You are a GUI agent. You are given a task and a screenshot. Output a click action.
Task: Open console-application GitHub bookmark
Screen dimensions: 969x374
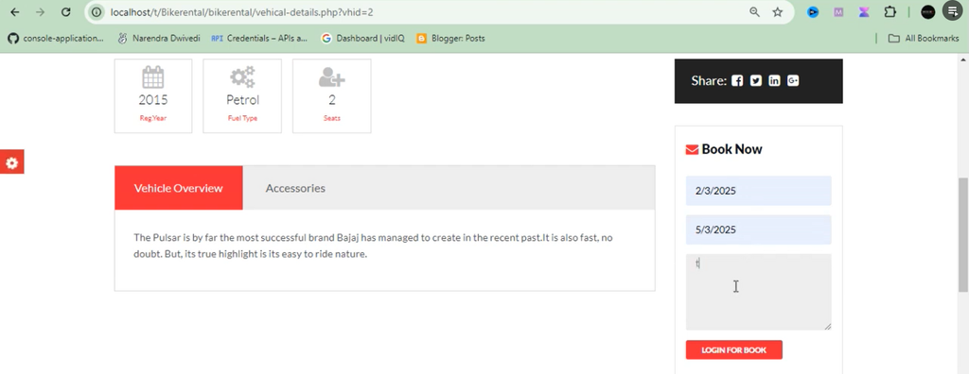point(56,39)
